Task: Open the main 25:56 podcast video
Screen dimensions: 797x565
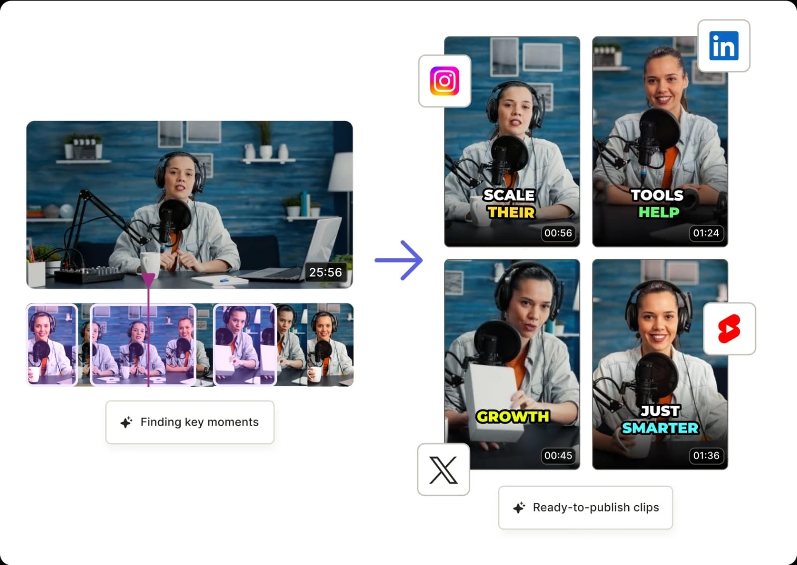Action: tap(189, 204)
